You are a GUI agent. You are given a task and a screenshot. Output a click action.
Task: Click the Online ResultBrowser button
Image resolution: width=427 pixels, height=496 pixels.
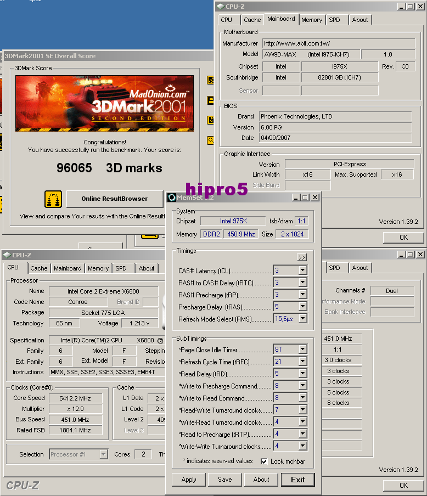[x=115, y=199]
